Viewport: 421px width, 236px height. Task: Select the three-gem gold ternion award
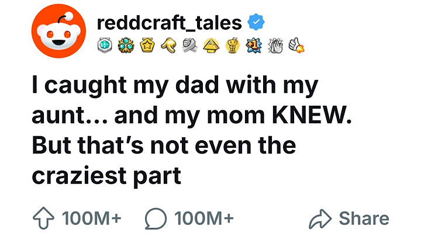pos(126,45)
